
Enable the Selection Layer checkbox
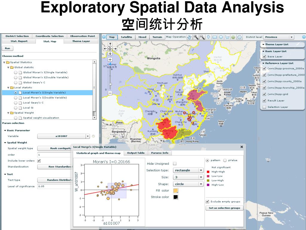click(x=264, y=107)
